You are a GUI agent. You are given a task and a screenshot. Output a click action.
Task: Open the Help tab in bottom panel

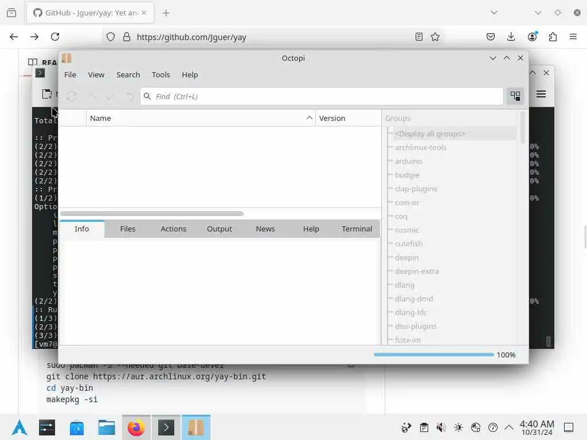tap(311, 229)
